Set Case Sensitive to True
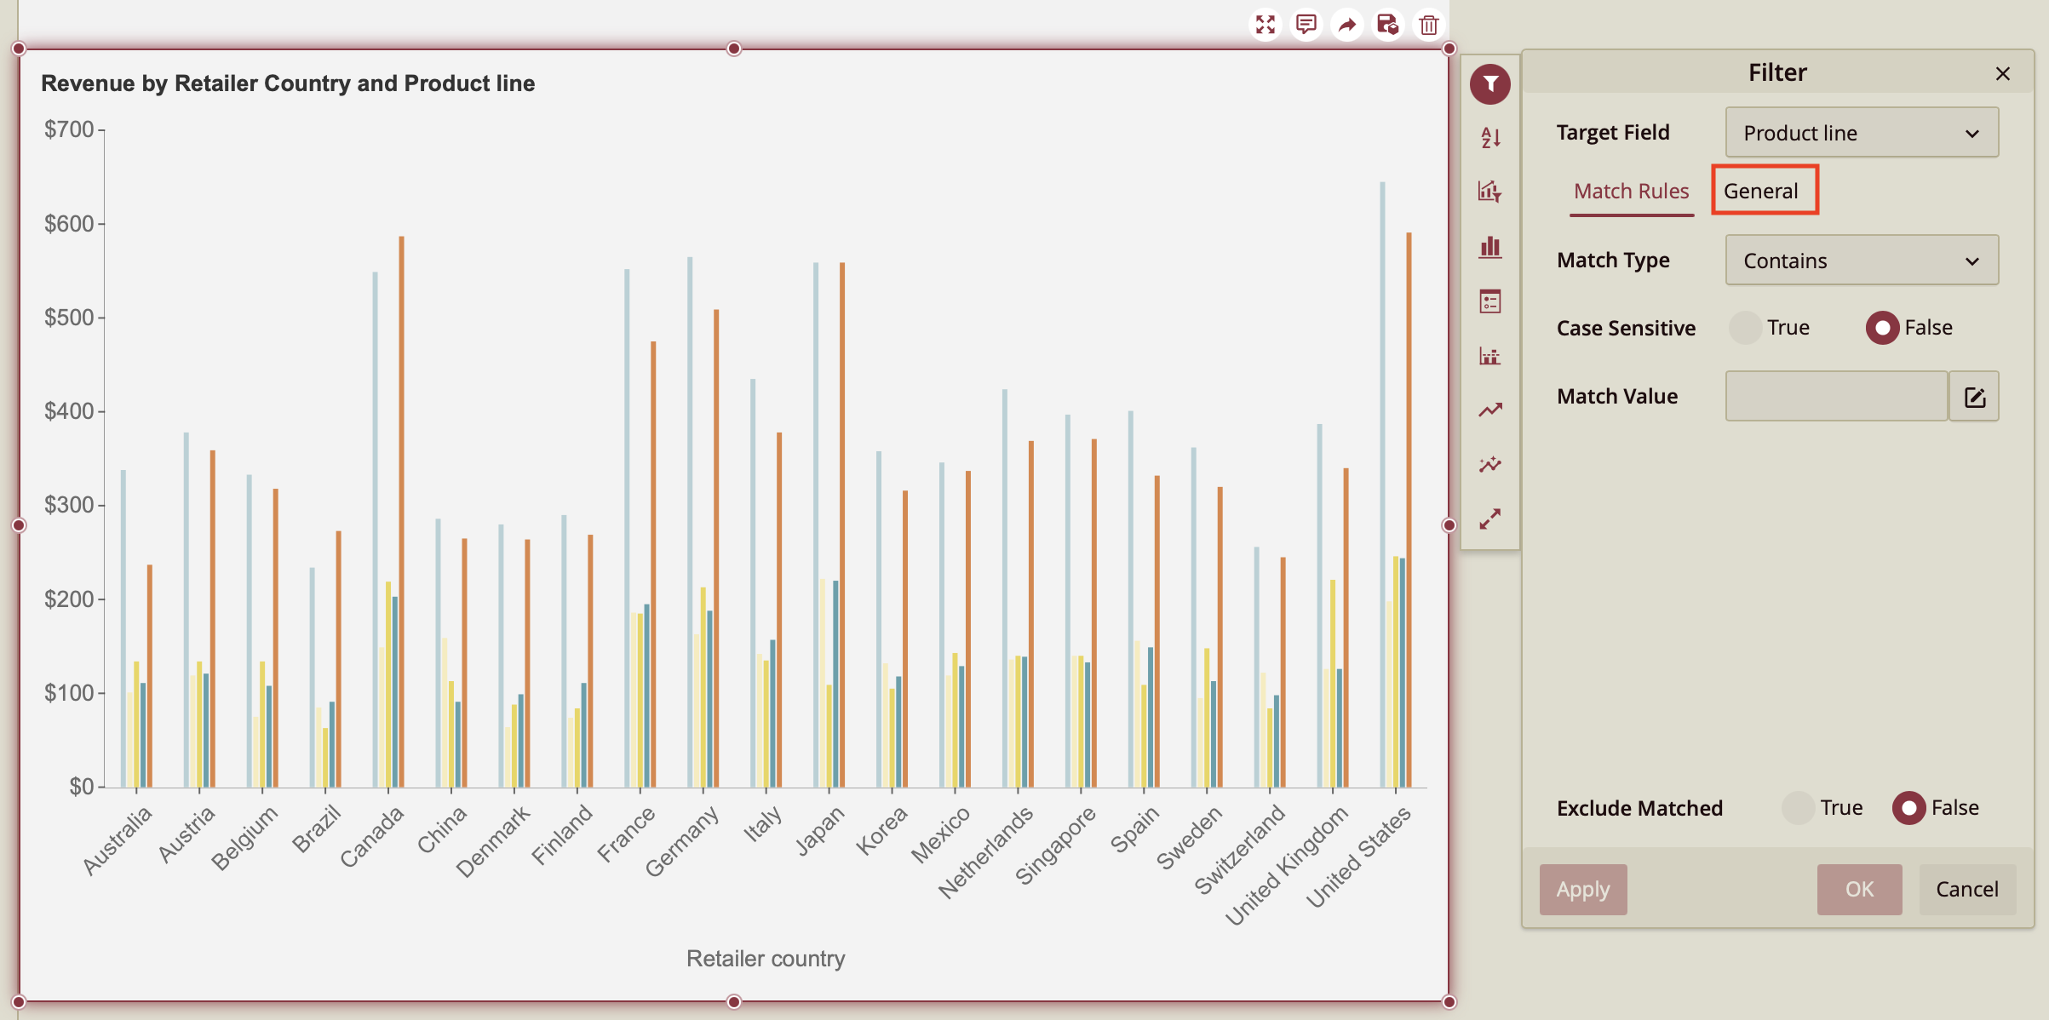Viewport: 2049px width, 1020px height. coord(1745,328)
